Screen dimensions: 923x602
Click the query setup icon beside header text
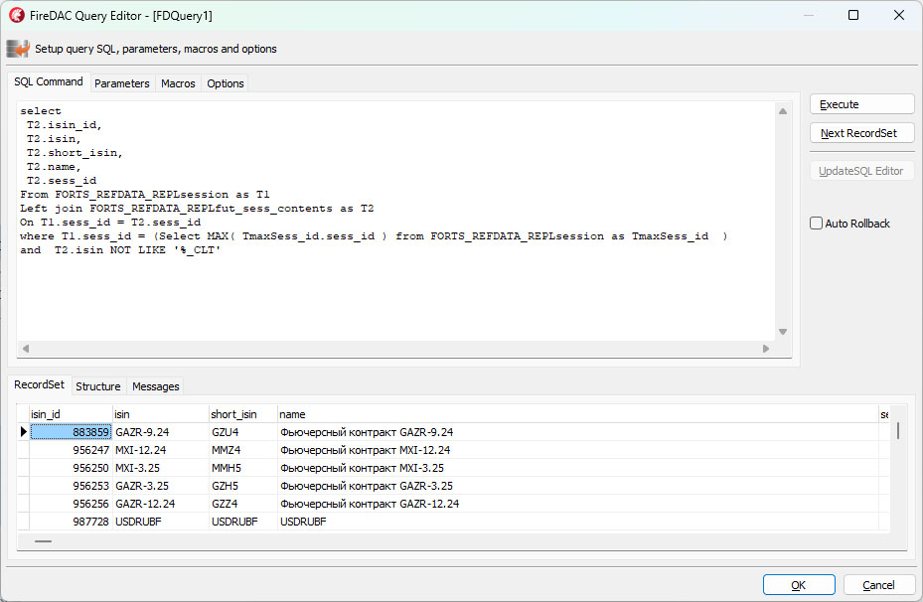[x=18, y=49]
